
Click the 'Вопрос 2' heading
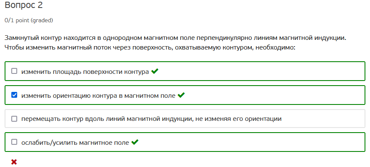(23, 5)
